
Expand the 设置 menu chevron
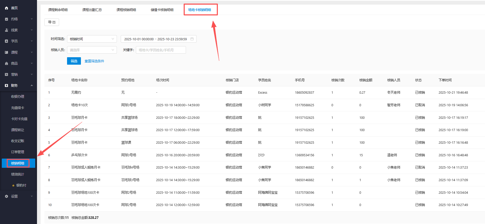click(x=32, y=196)
